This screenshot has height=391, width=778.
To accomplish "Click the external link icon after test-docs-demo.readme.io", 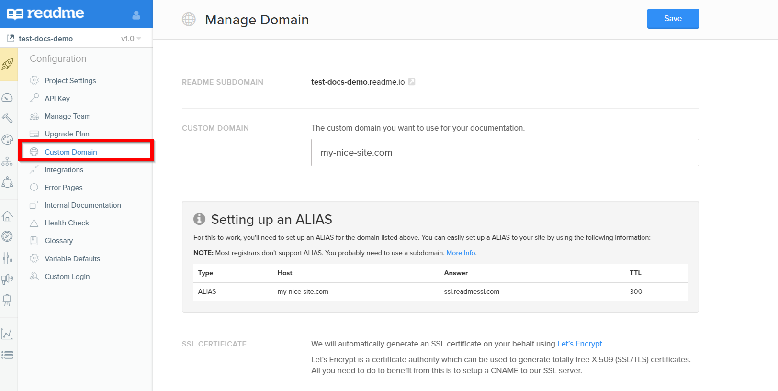I will click(411, 82).
